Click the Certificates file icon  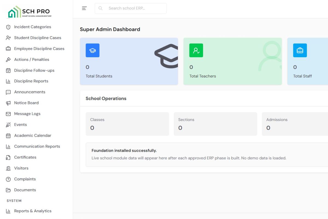tap(8, 157)
